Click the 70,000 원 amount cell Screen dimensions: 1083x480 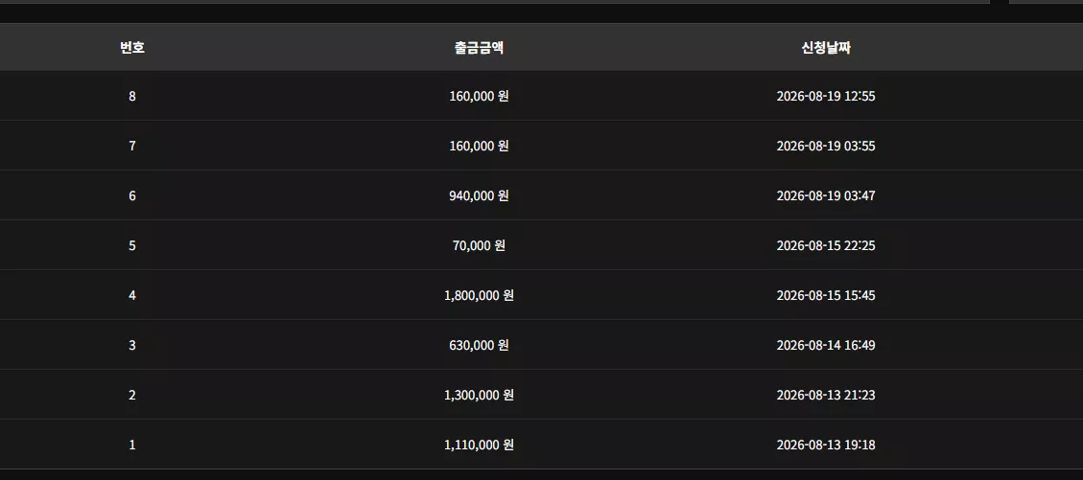coord(479,245)
